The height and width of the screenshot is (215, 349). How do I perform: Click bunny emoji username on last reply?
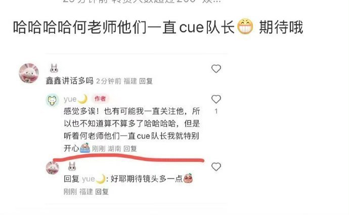tap(72, 166)
